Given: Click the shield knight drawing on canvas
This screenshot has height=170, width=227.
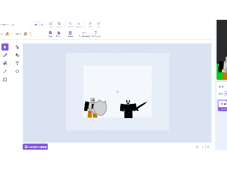Looking at the screenshot, I should tap(96, 108).
